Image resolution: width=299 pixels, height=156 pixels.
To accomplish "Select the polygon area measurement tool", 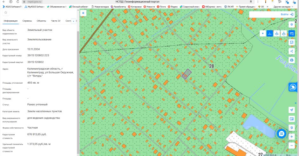I will tap(277, 33).
